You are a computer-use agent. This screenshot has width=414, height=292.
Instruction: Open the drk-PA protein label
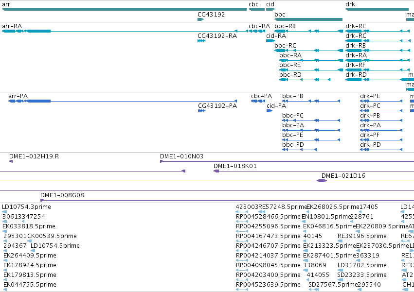click(x=370, y=125)
